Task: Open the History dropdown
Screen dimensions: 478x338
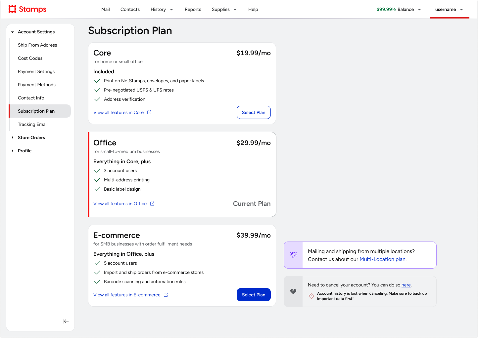Action: (162, 9)
